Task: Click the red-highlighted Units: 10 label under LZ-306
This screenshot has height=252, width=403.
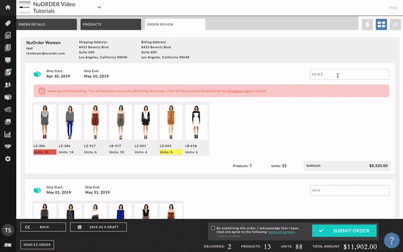Action: coord(45,152)
